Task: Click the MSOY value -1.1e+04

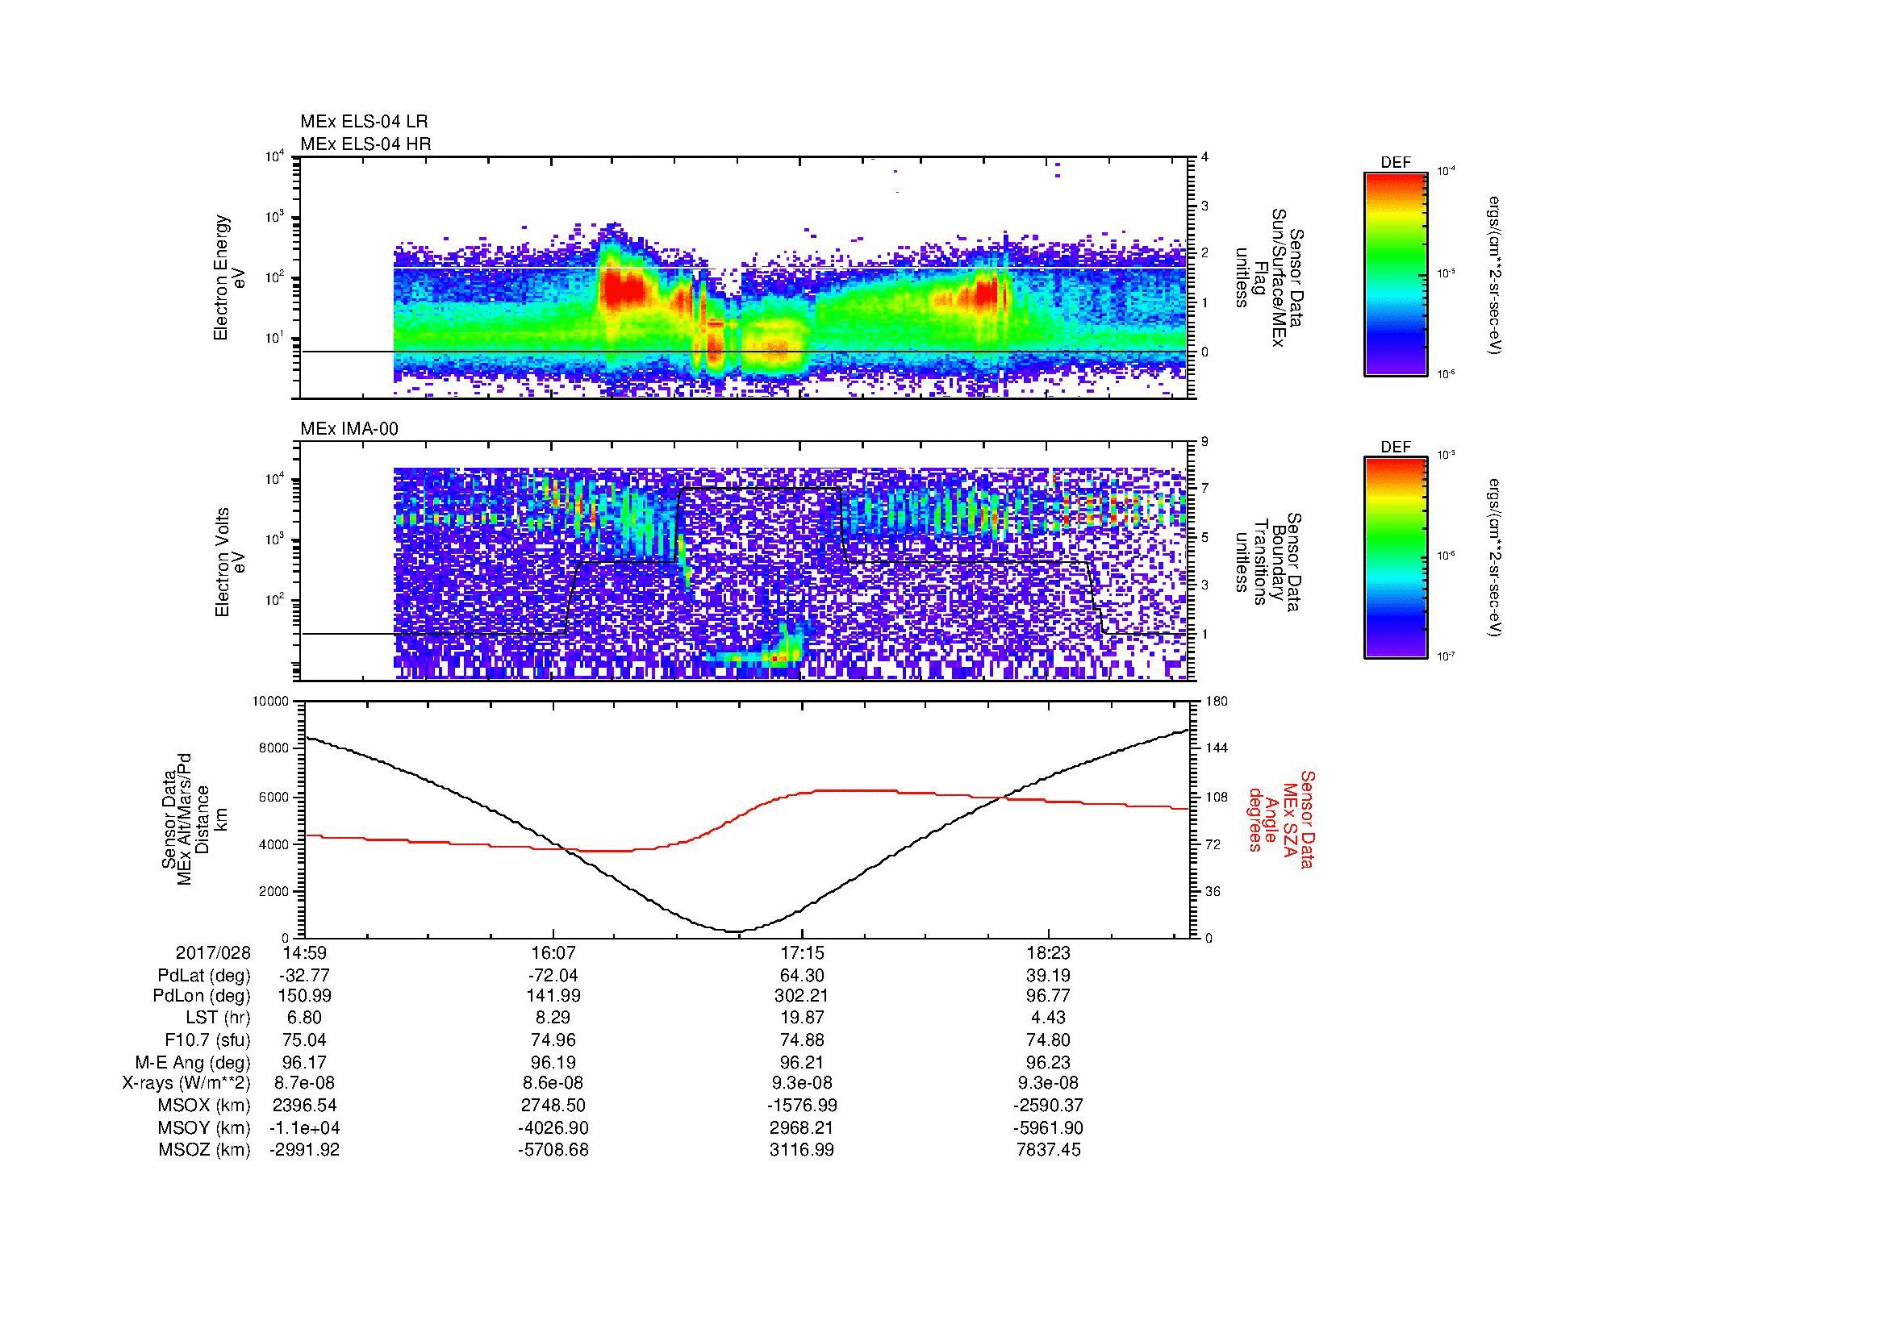Action: [304, 1128]
